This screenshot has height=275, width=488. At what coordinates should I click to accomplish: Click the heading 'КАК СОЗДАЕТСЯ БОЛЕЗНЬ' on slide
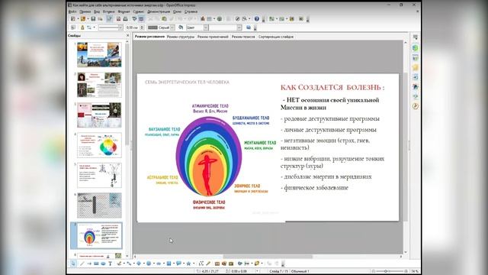pyautogui.click(x=332, y=88)
